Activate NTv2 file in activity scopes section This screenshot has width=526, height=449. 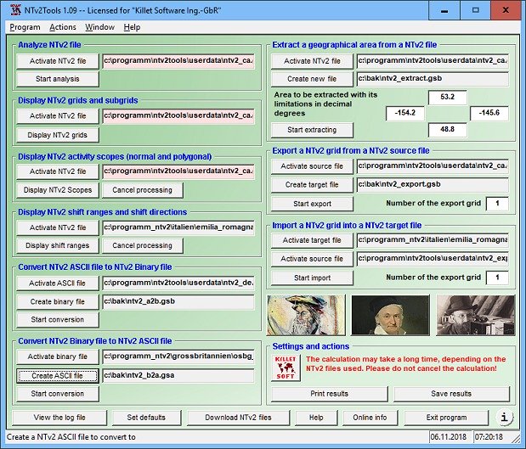(58, 171)
